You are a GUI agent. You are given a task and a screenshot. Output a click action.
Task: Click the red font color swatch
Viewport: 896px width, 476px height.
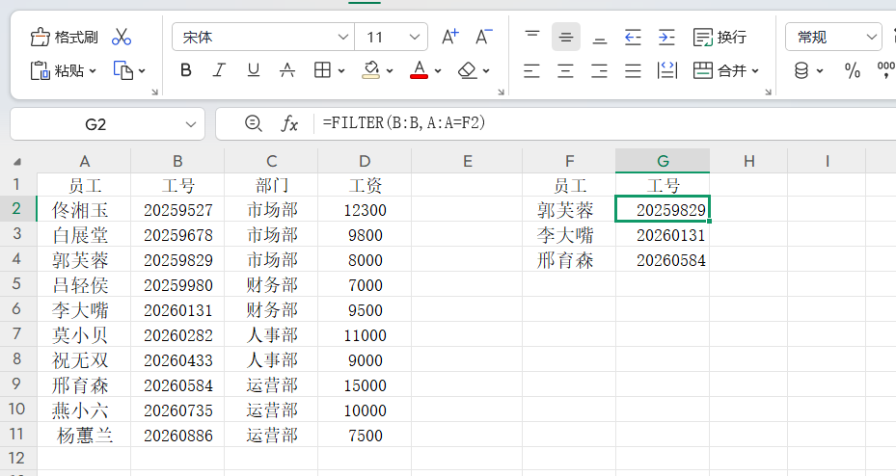(419, 70)
